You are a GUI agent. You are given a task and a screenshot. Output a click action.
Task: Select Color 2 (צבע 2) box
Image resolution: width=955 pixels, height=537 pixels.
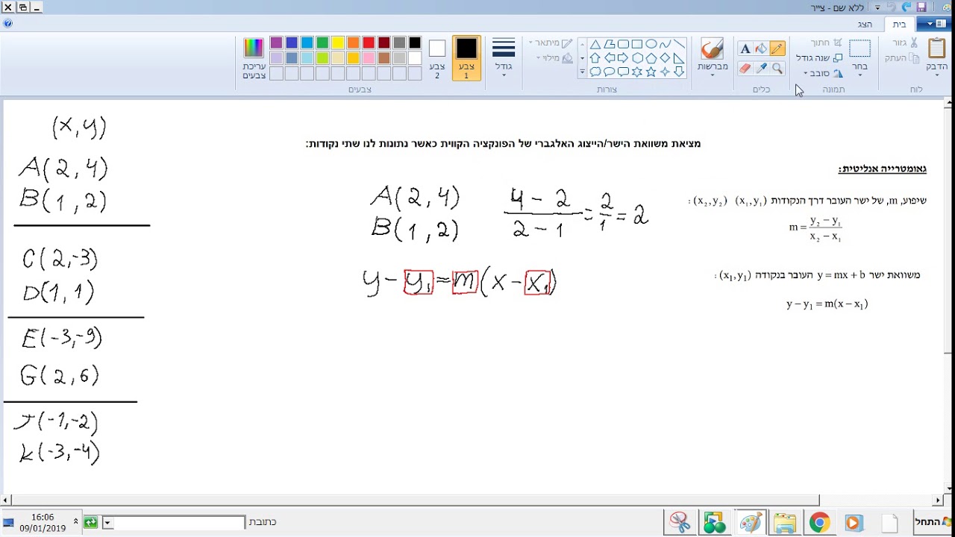coord(437,58)
